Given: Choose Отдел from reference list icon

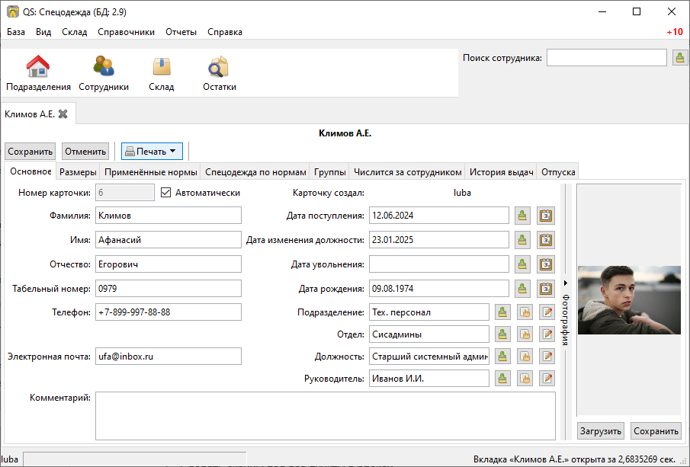Looking at the screenshot, I should (x=525, y=334).
